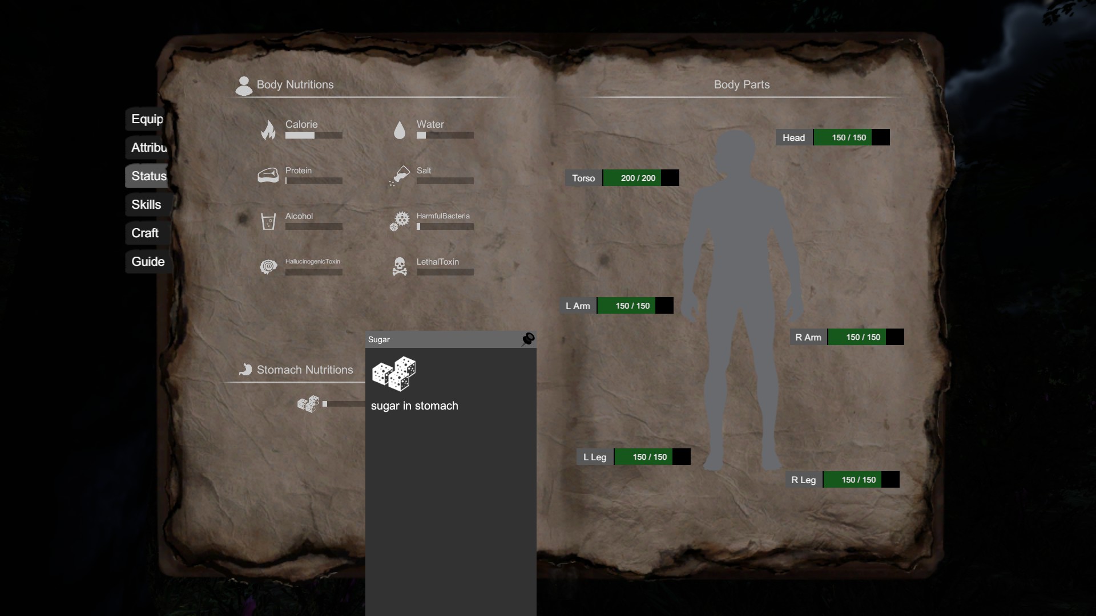Go to the Craft tab
This screenshot has width=1096, height=616.
click(145, 233)
